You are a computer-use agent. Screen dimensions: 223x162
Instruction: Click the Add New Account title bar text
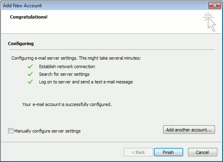(23, 6)
